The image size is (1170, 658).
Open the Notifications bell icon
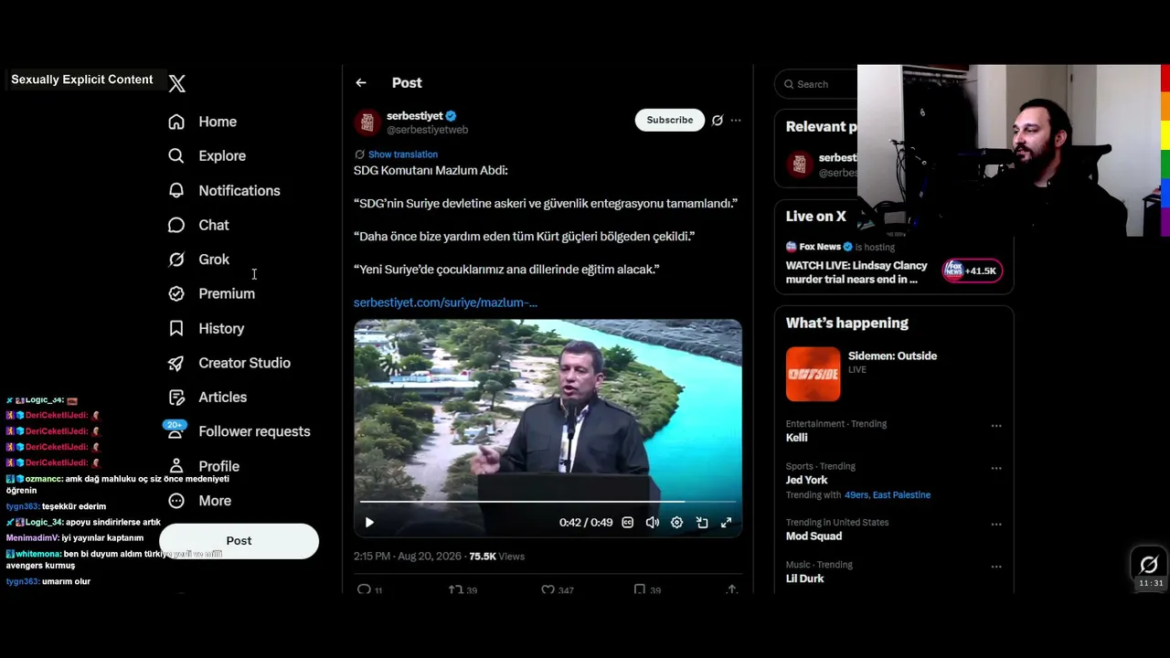coord(176,190)
